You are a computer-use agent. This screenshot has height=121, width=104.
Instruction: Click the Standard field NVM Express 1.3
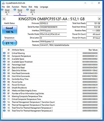point(71,41)
